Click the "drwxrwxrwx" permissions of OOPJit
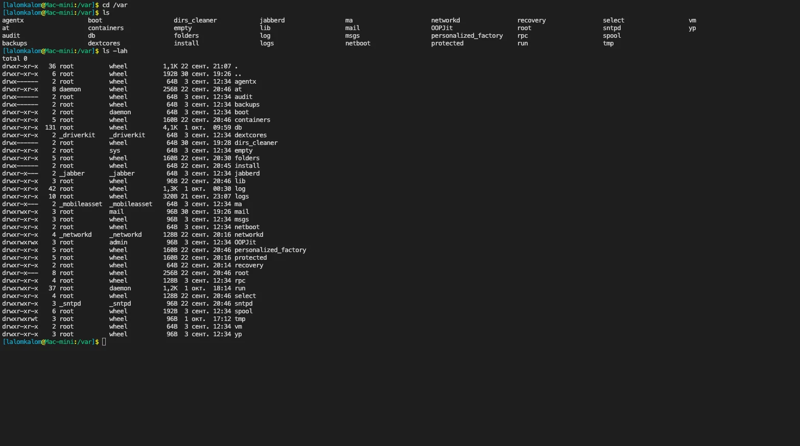Image resolution: width=800 pixels, height=446 pixels. point(20,242)
